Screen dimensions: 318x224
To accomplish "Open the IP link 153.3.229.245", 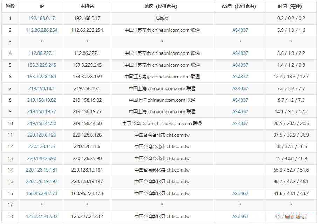I will tap(42, 65).
